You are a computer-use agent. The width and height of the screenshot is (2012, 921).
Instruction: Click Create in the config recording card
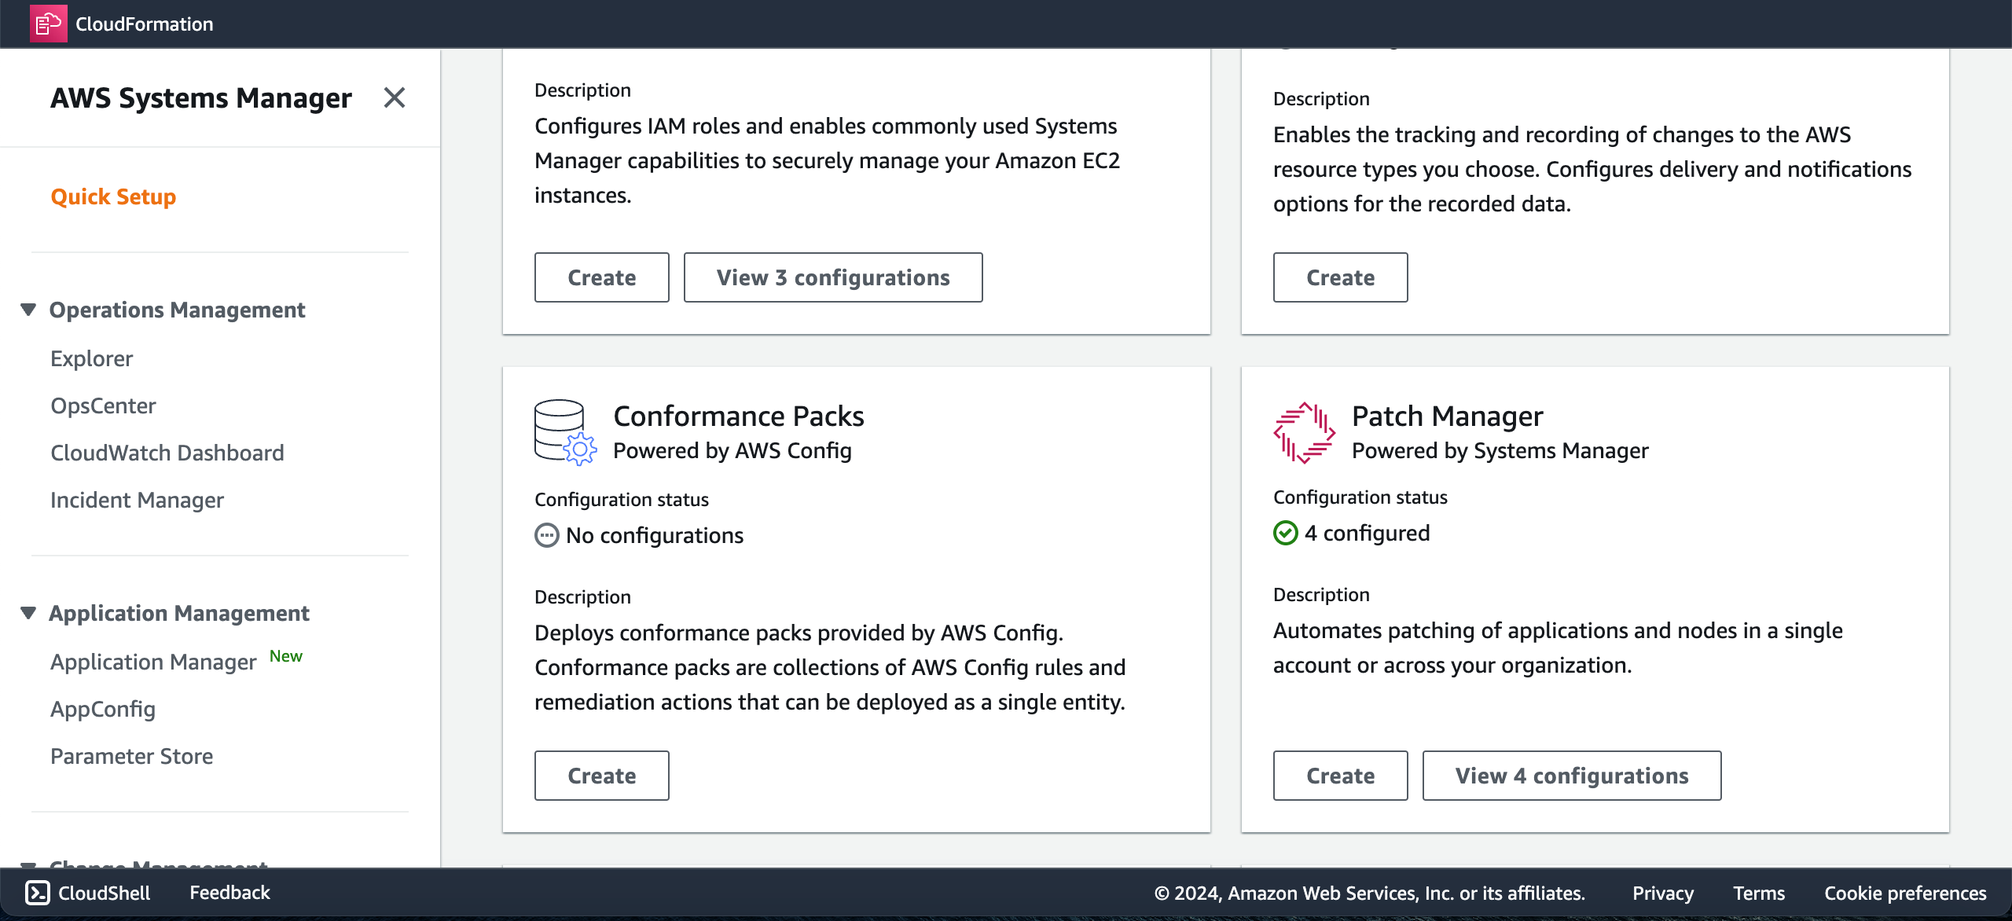[x=1341, y=277]
